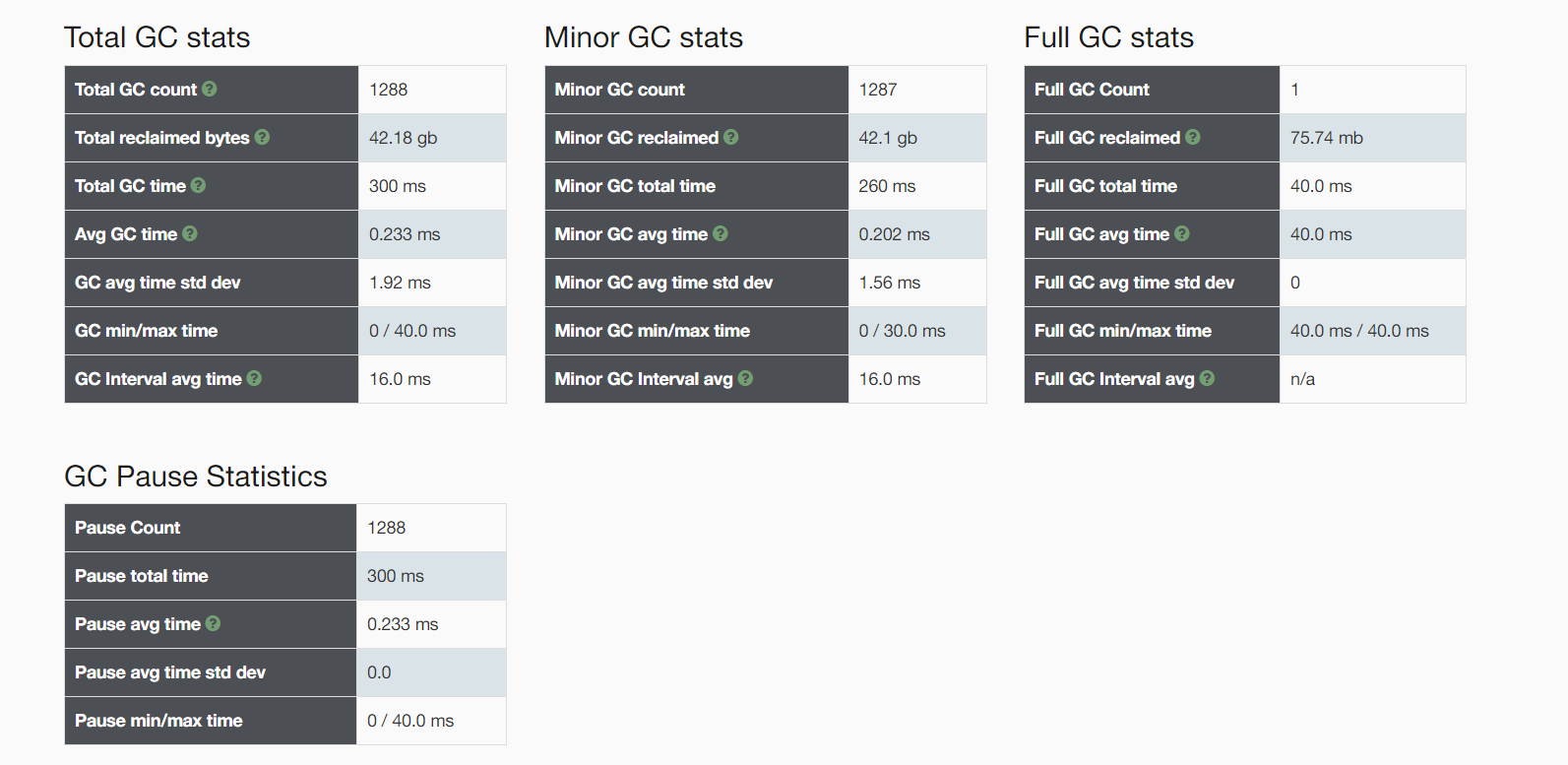Click help icon beside Total GC count
This screenshot has width=1568, height=765.
(x=210, y=89)
